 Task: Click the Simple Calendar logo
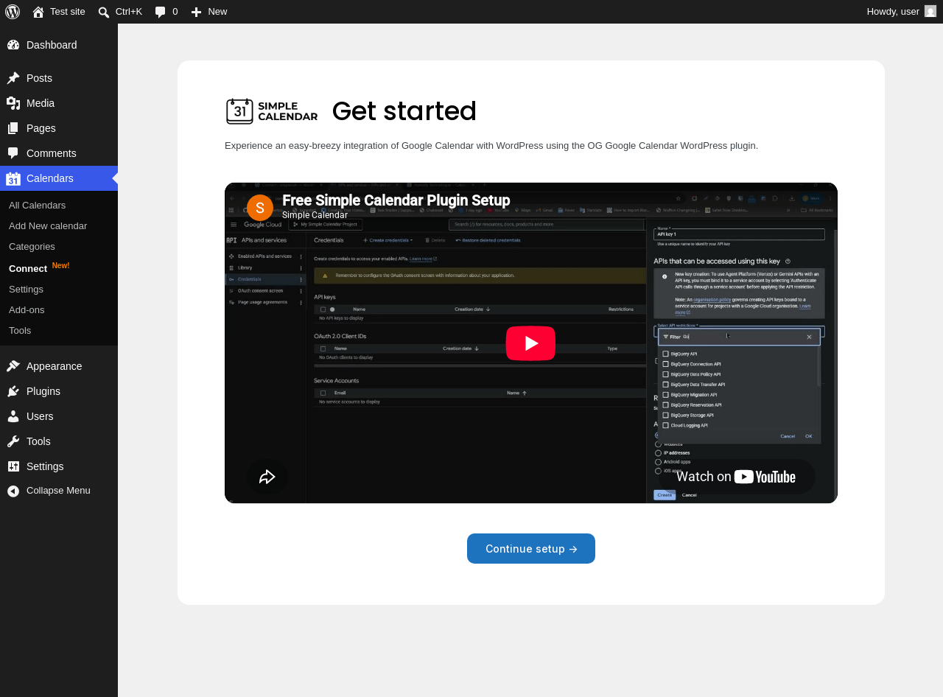[x=272, y=111]
